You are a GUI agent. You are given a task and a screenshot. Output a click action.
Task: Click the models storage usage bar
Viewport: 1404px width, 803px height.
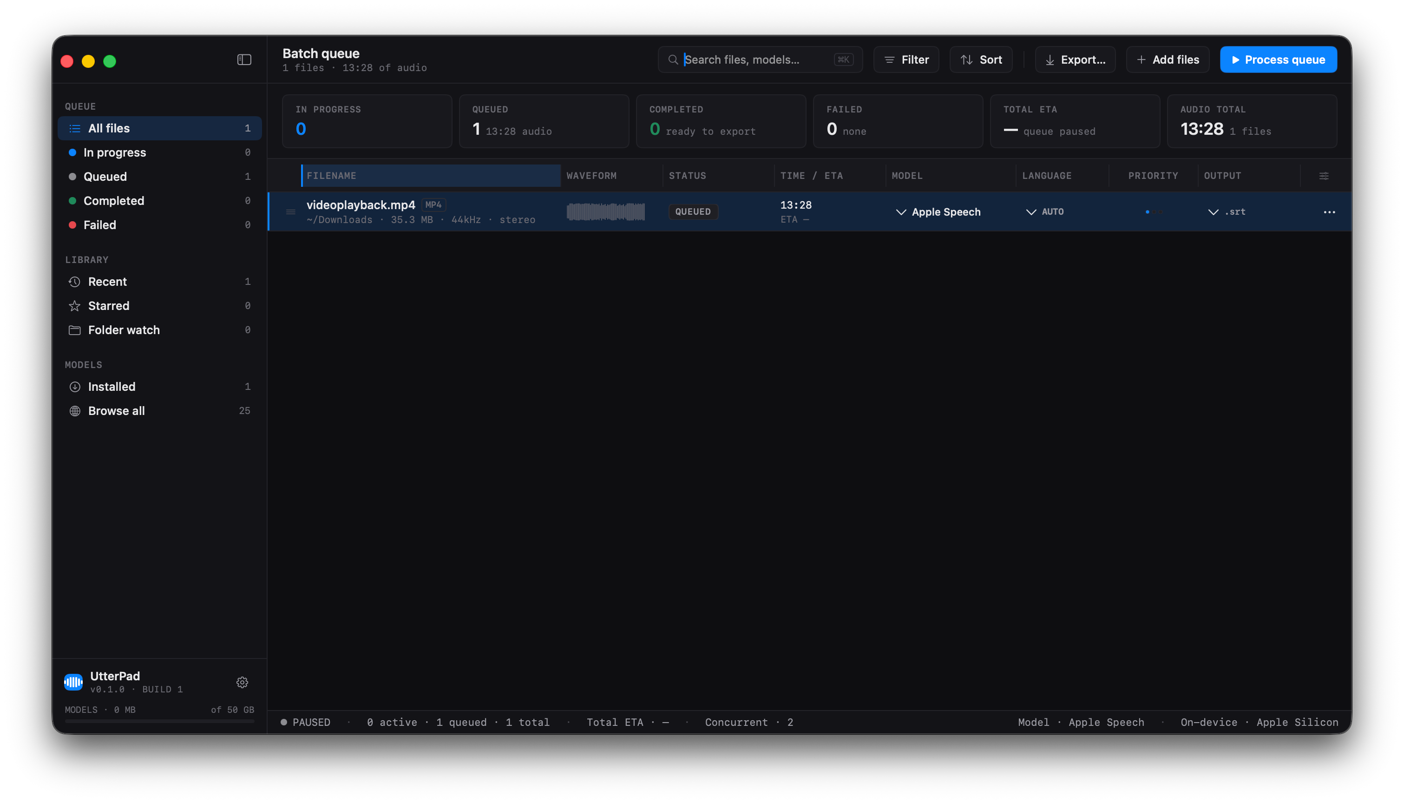159,720
